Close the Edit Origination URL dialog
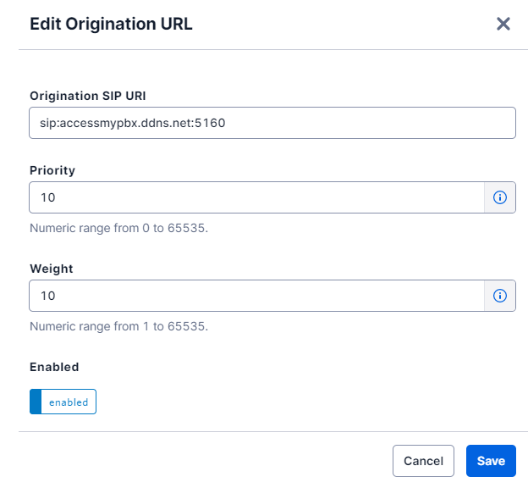Image resolution: width=528 pixels, height=488 pixels. pos(503,24)
